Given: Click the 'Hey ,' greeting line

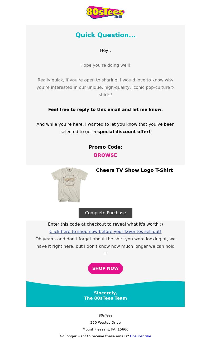Looking at the screenshot, I should pos(105,50).
